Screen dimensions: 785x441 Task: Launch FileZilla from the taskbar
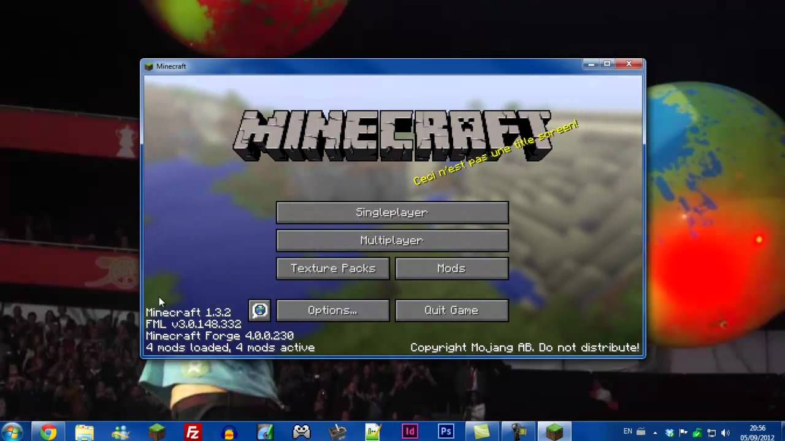pyautogui.click(x=193, y=432)
